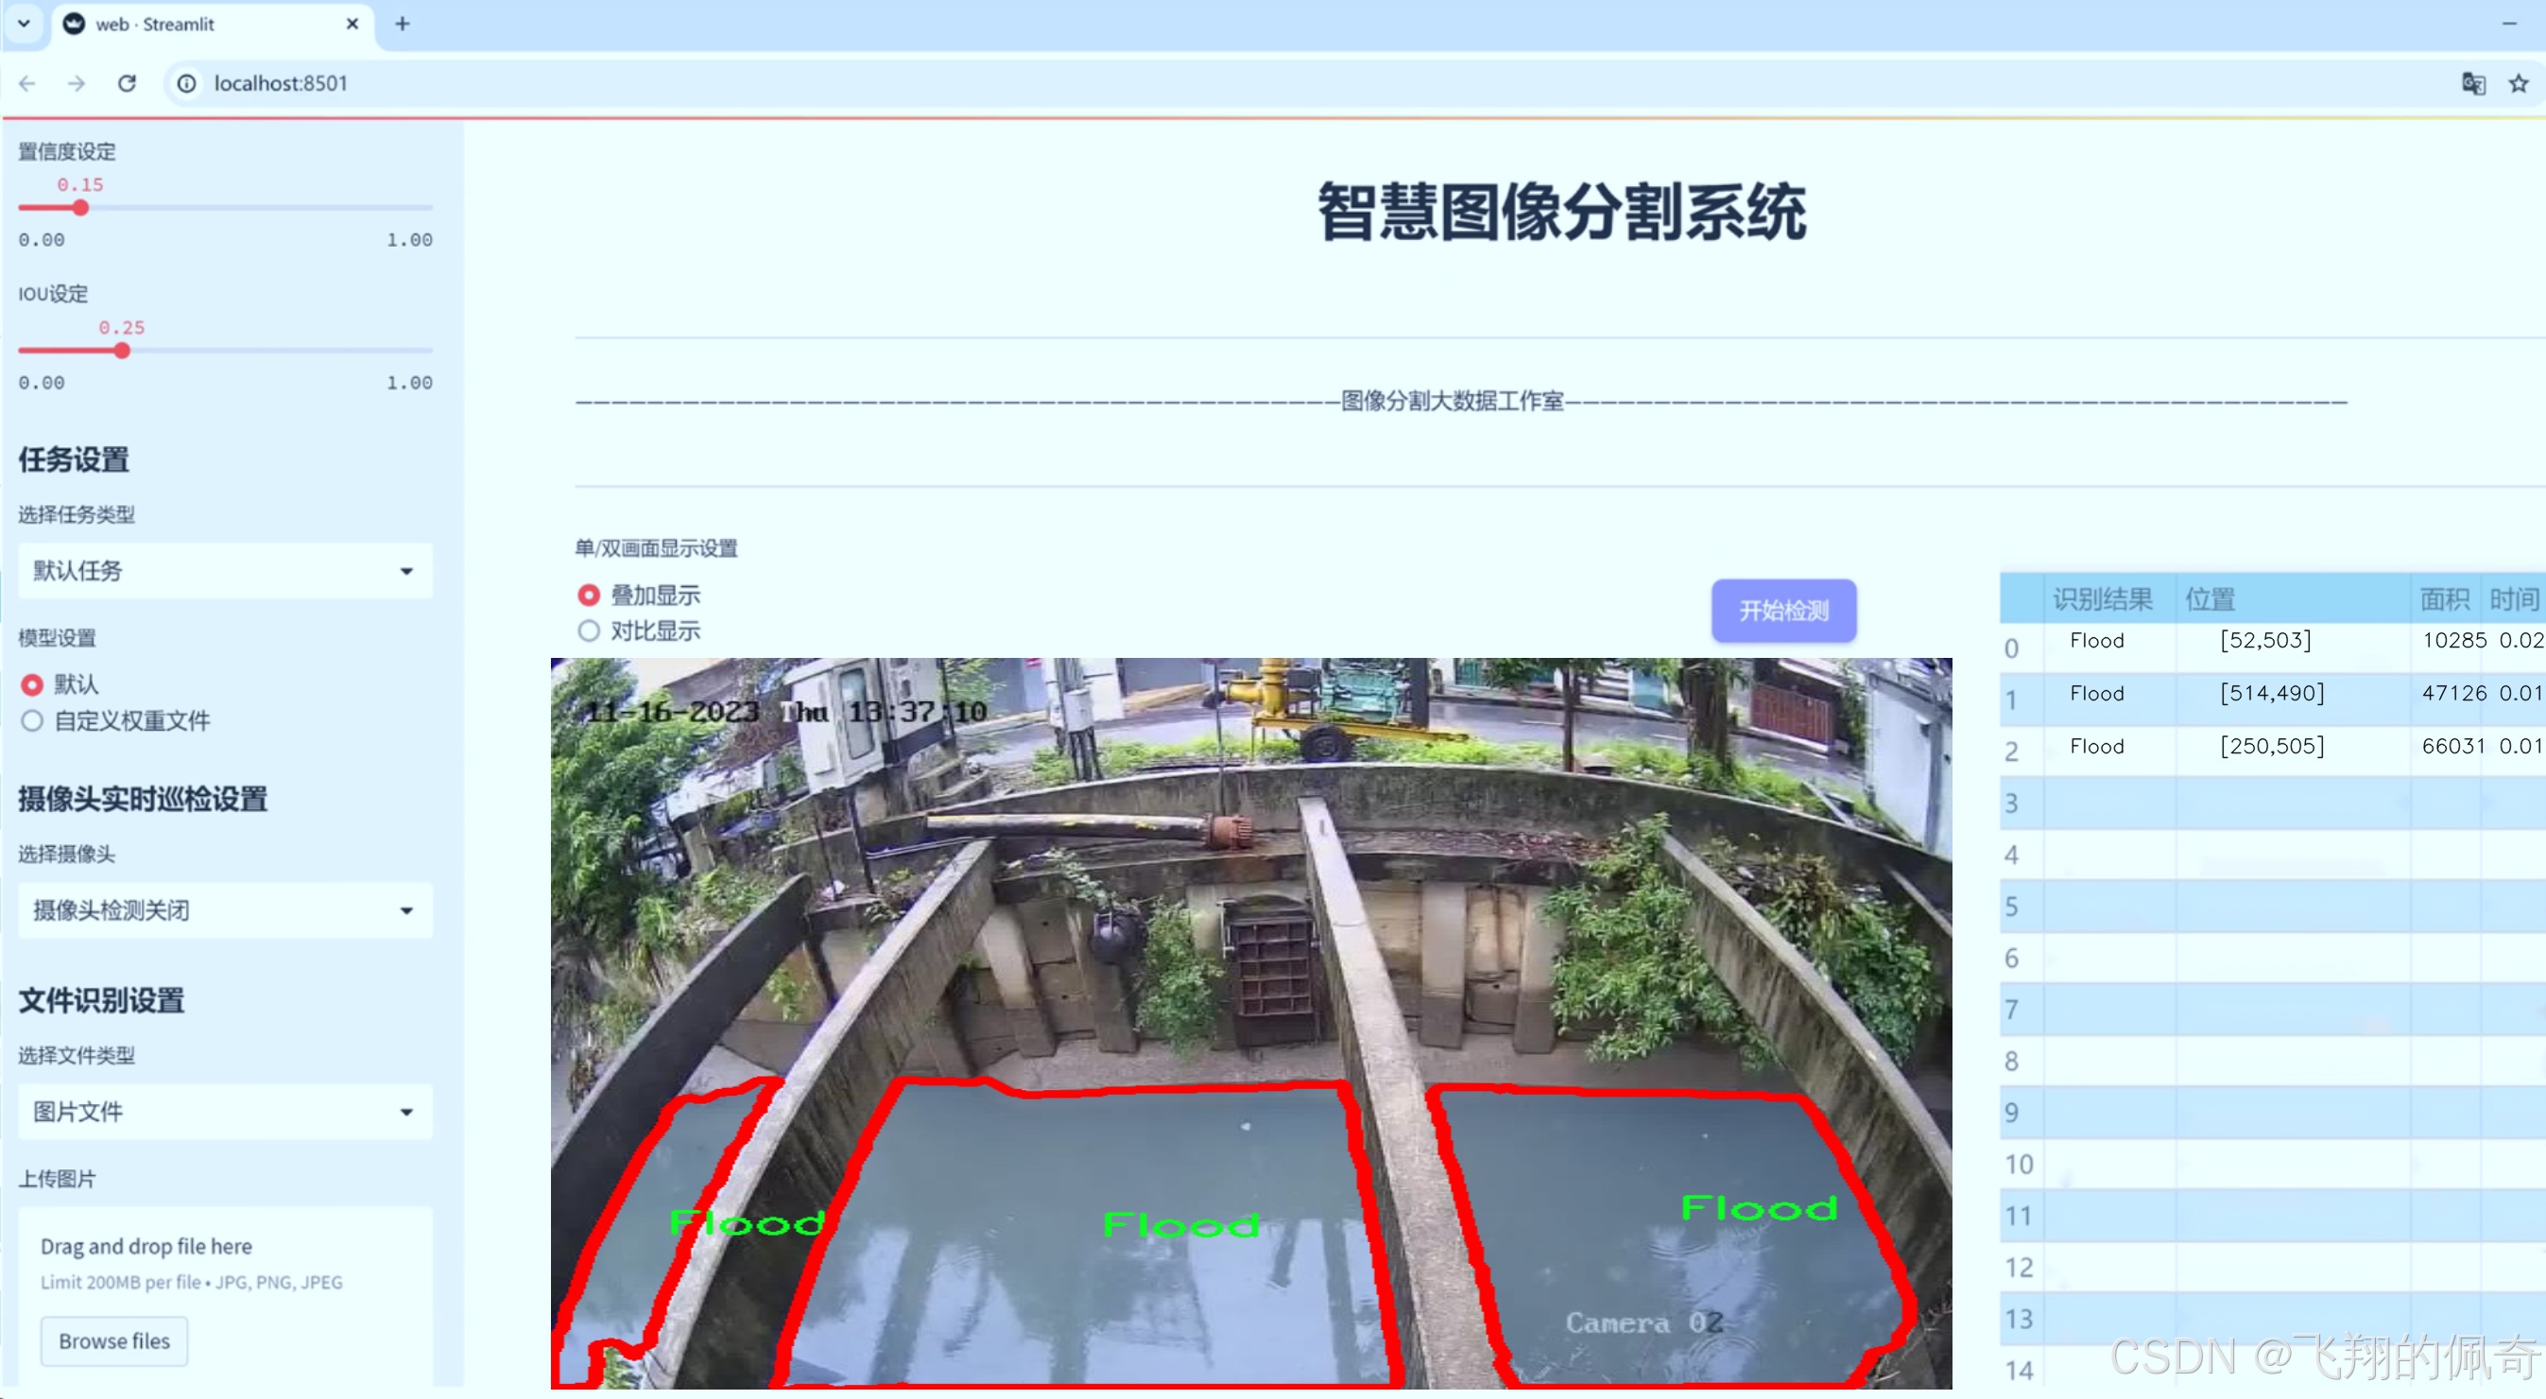Click the localhost:8501 address bar
This screenshot has height=1399, width=2546.
(x=282, y=83)
